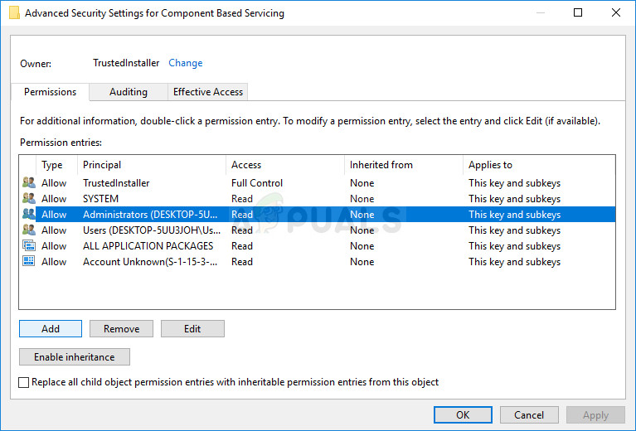
Task: Click the ALL APPLICATION PACKAGES entry icon
Action: [29, 246]
